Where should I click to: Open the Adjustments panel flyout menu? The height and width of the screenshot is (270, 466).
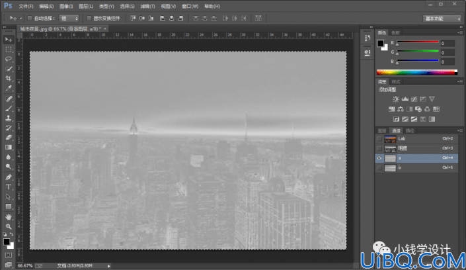(x=460, y=81)
